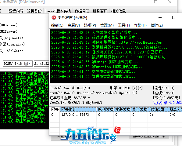The height and width of the screenshot is (146, 182).
Task: Switch to the HeroM2版本转换 tab
Action: pyautogui.click(x=58, y=11)
